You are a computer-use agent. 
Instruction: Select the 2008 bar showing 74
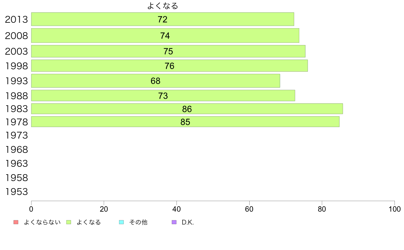click(x=165, y=36)
